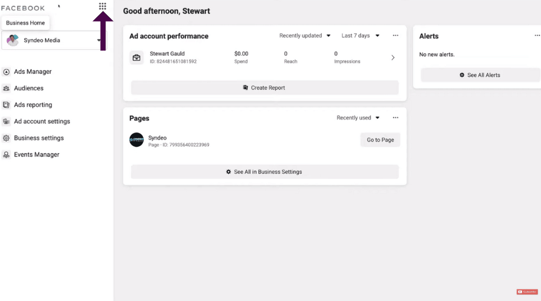Open the Last 7 days date range dropdown
The image size is (541, 301).
coord(360,36)
